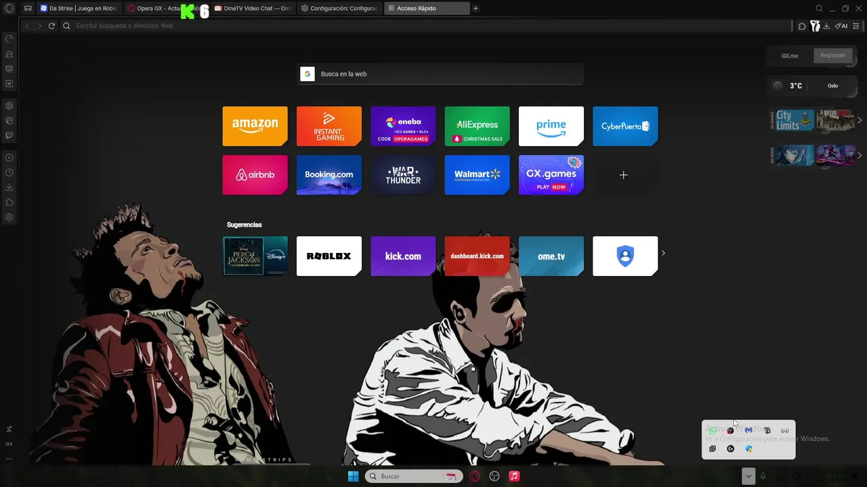867x487 pixels.
Task: Open the GX.games speed dial tile
Action: pos(551,175)
